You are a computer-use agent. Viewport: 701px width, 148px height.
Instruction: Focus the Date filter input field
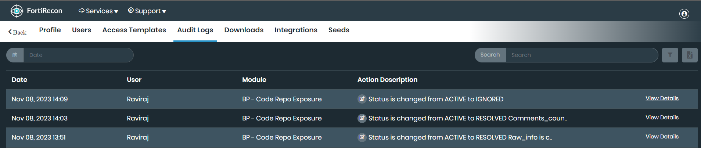click(78, 55)
